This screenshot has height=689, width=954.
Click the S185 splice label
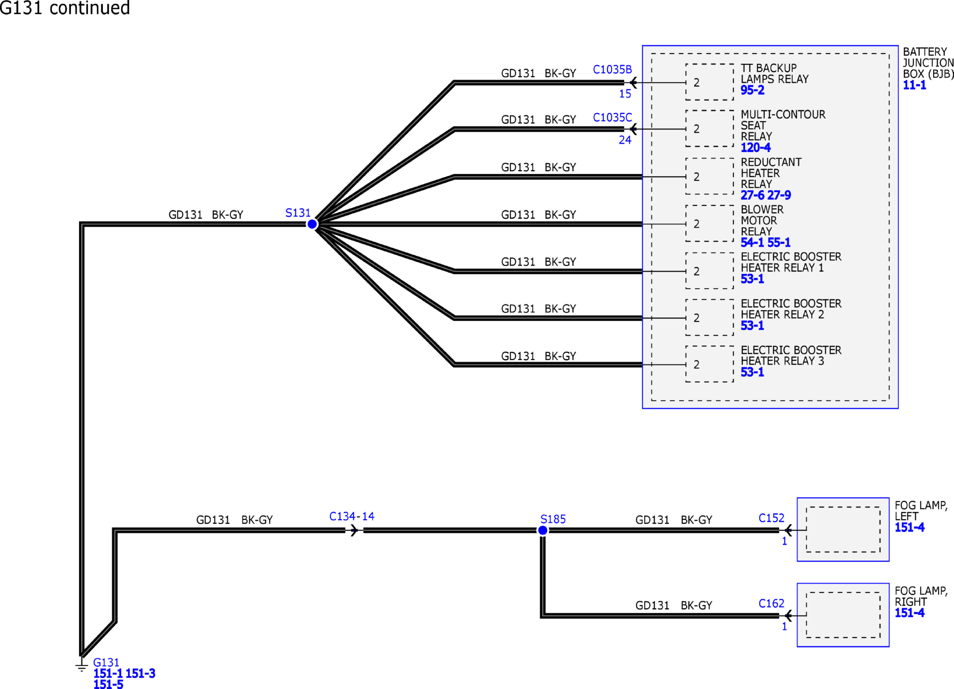click(553, 519)
